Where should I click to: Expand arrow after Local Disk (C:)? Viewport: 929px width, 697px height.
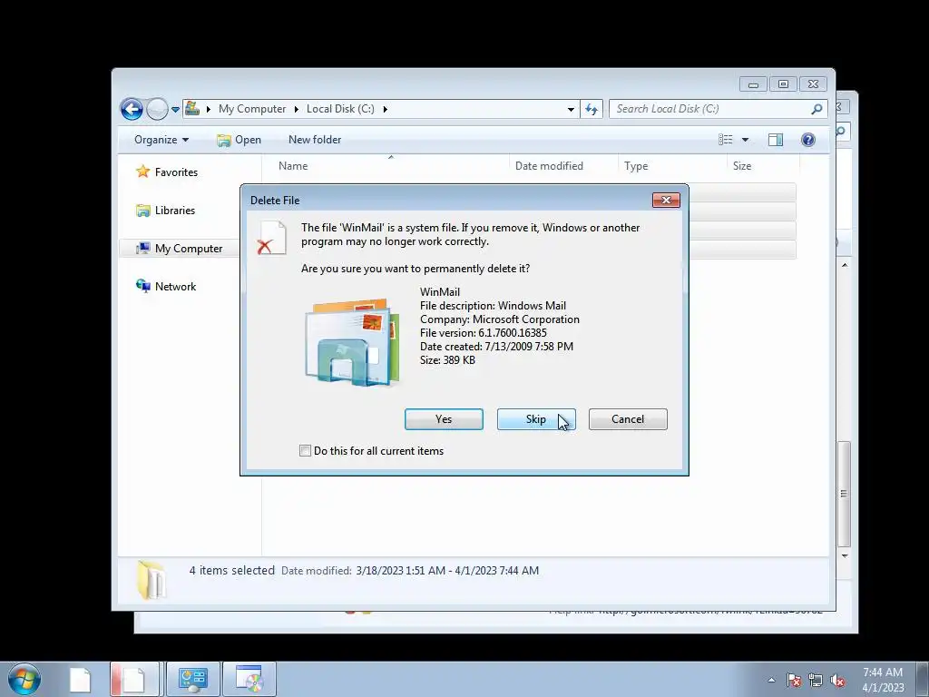[x=385, y=109]
